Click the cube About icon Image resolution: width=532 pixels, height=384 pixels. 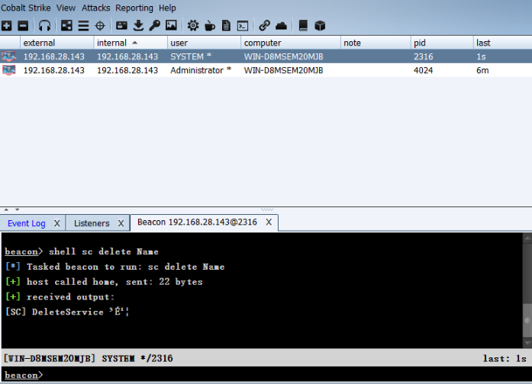pyautogui.click(x=320, y=26)
